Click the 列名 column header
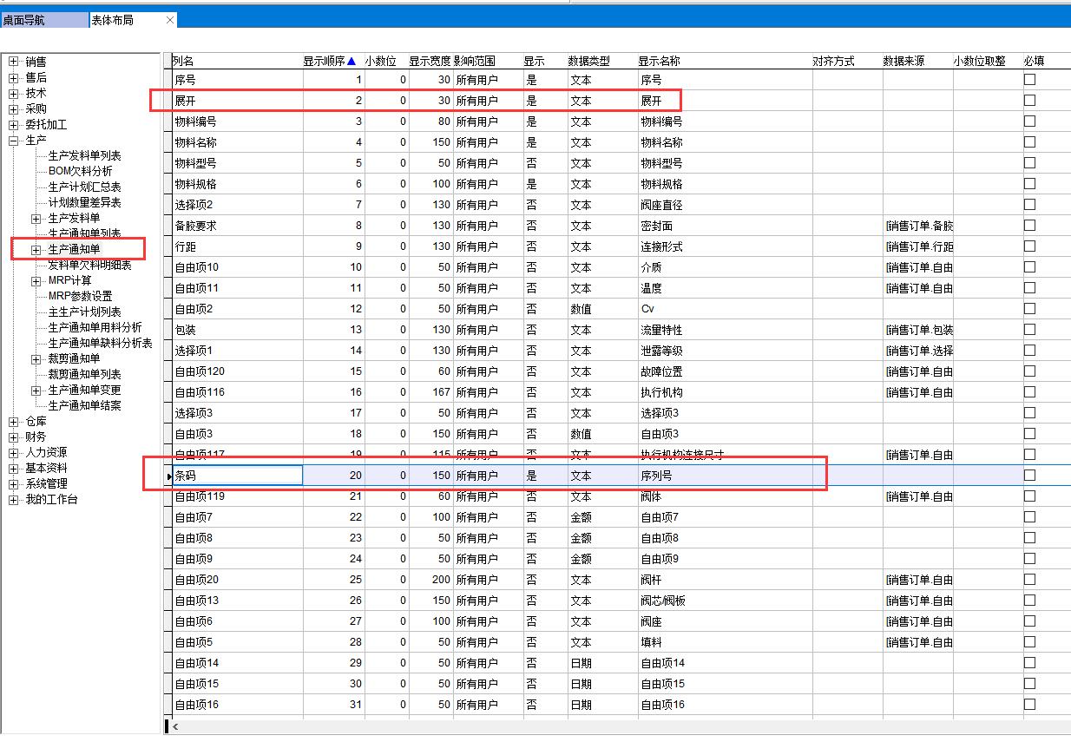 pyautogui.click(x=184, y=61)
